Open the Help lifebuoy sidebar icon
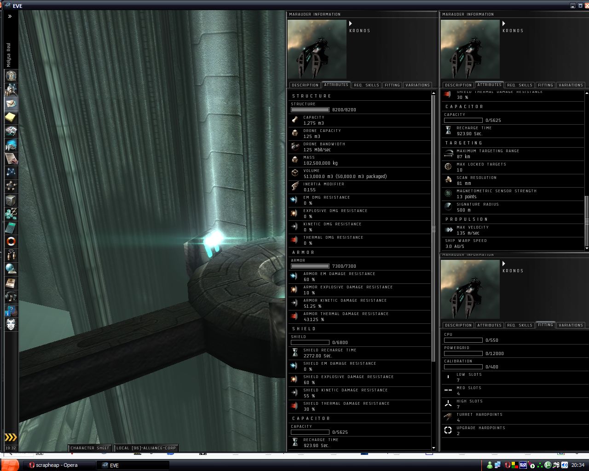589x471 pixels. (11, 241)
